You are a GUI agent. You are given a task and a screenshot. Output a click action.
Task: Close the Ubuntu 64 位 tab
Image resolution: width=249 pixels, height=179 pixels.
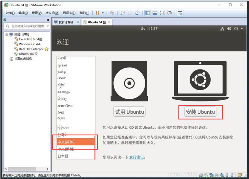[x=109, y=22]
